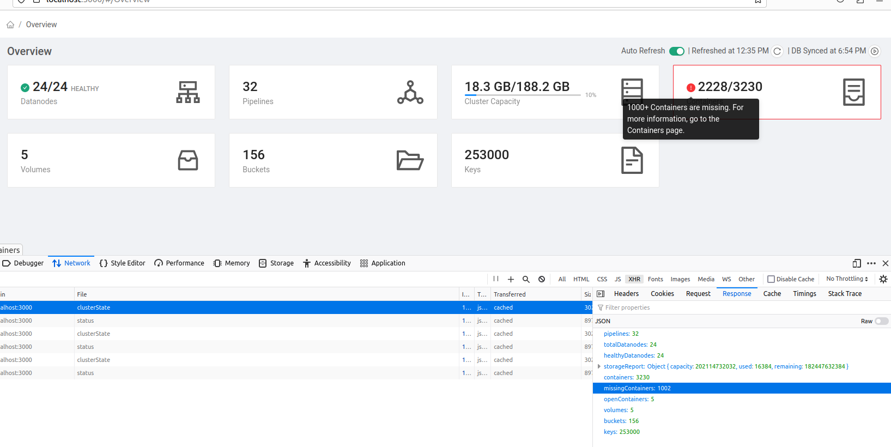Open the Memory tab

(232, 263)
